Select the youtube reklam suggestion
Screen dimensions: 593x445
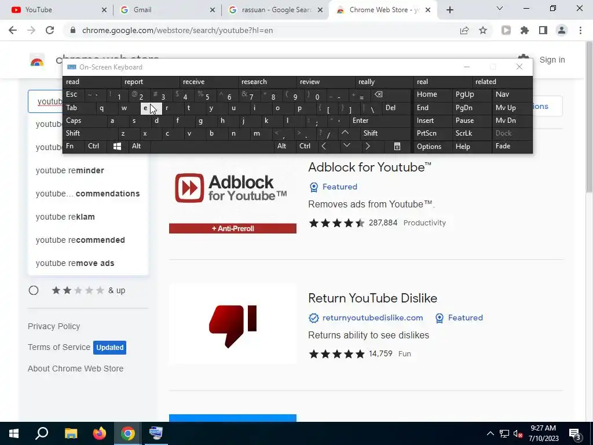click(65, 217)
